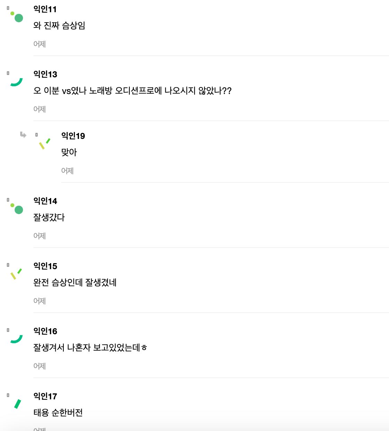The height and width of the screenshot is (431, 389).
Task: Click 익인14's profile avatar
Action: click(x=17, y=208)
